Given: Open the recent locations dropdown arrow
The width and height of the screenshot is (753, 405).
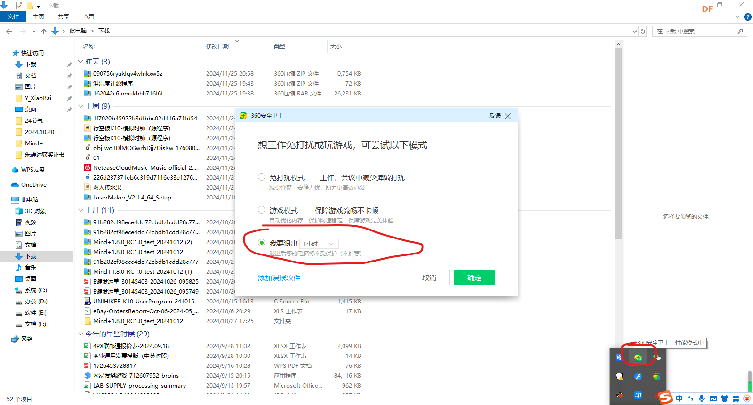Looking at the screenshot, I should 34,31.
